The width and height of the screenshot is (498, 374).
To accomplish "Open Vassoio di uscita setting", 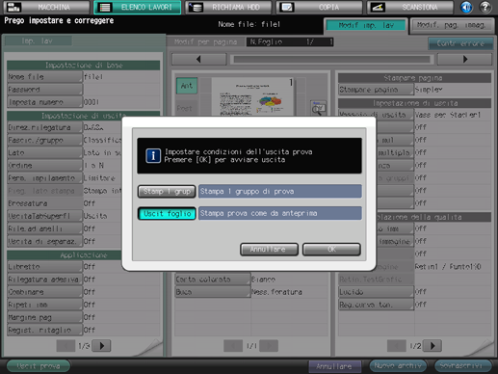I will pyautogui.click(x=376, y=115).
